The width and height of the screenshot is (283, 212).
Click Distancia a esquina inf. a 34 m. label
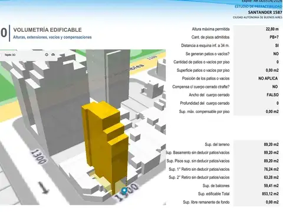[x=205, y=45]
